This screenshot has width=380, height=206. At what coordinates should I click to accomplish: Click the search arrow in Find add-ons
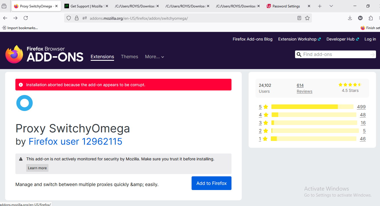372,54
